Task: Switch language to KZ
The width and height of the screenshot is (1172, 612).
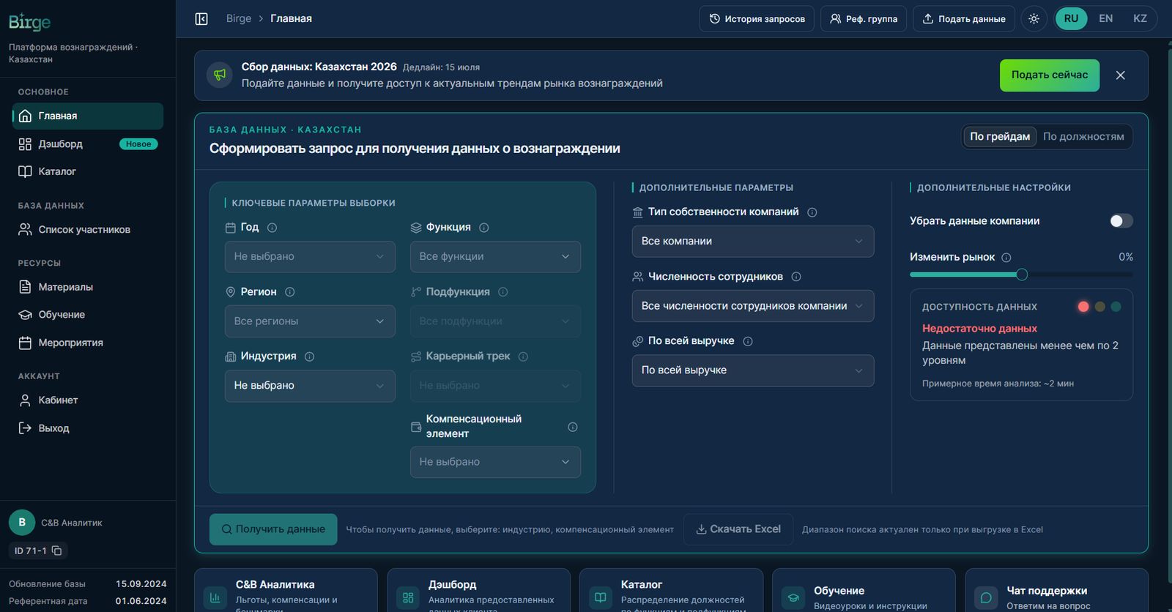Action: pos(1140,19)
